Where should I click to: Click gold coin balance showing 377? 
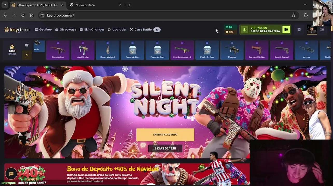230,32
